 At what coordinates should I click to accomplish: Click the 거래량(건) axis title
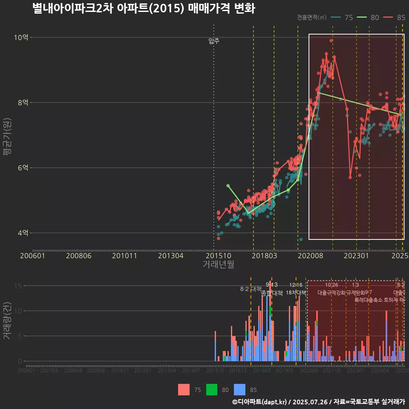[x=7, y=321]
